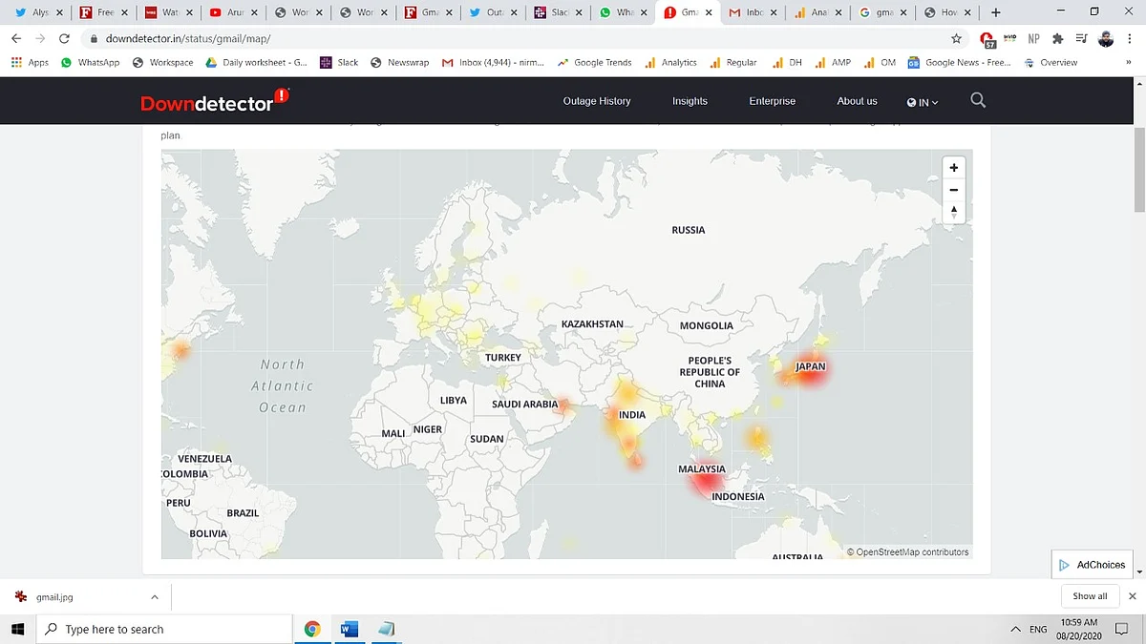
Task: Open the Google Trends bookmark
Action: coord(594,62)
